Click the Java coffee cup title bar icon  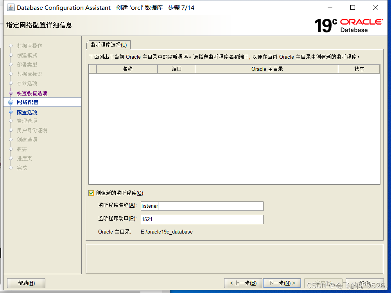click(11, 7)
